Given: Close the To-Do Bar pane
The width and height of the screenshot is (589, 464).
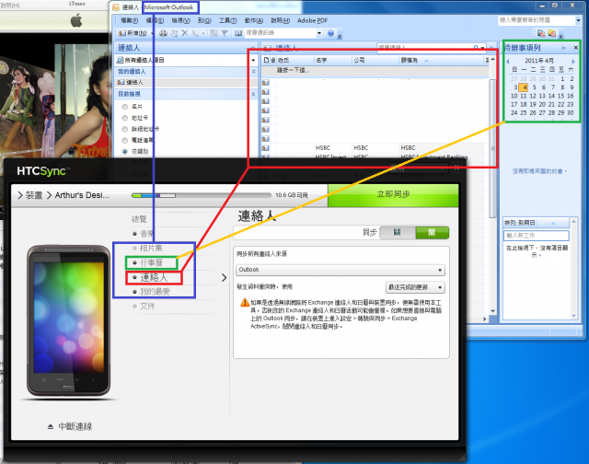Looking at the screenshot, I should (575, 48).
